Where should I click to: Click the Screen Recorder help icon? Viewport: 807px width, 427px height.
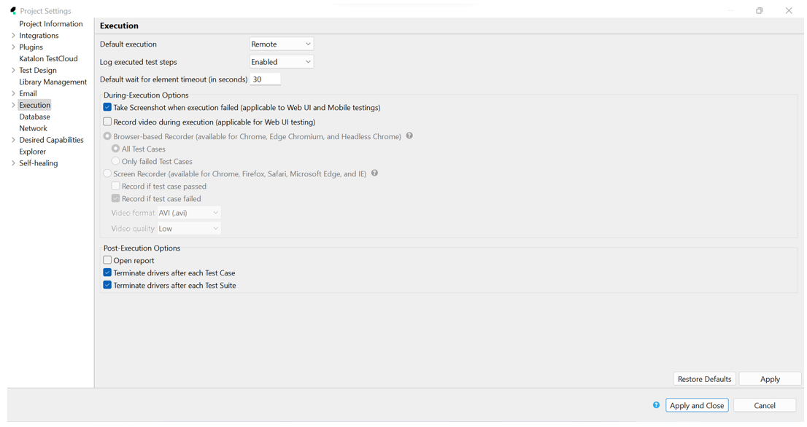(374, 173)
